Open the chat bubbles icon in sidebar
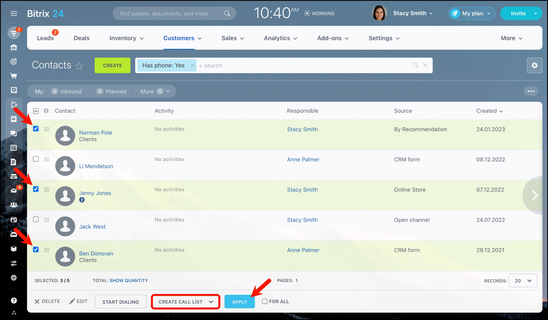 (14, 133)
